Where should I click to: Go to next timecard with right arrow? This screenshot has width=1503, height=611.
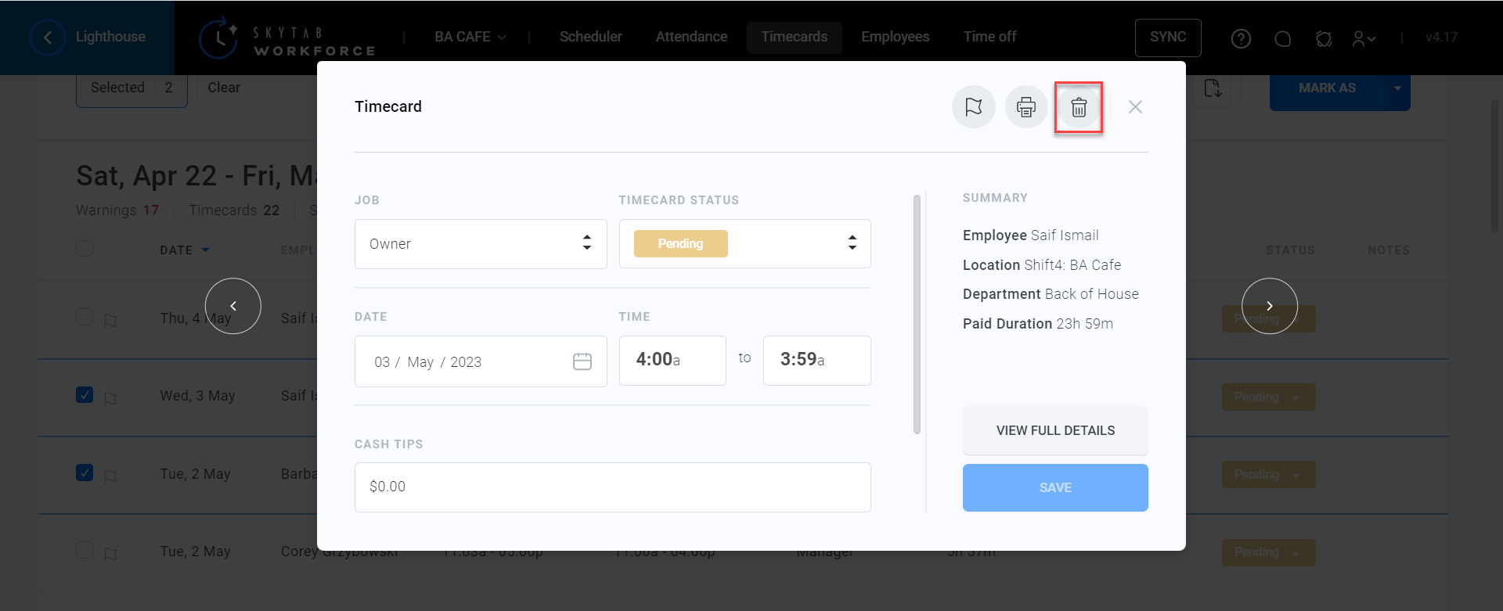point(1269,306)
